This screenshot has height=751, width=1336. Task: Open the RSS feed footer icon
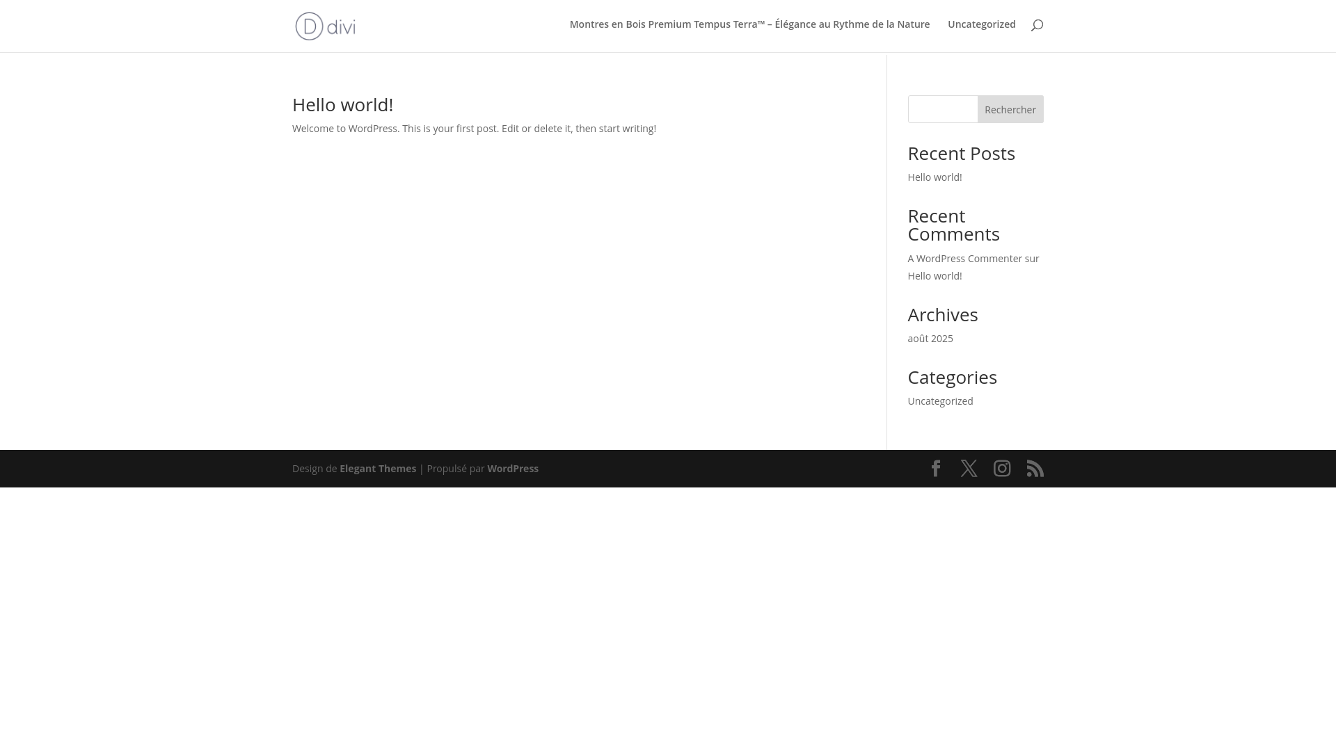click(1035, 469)
